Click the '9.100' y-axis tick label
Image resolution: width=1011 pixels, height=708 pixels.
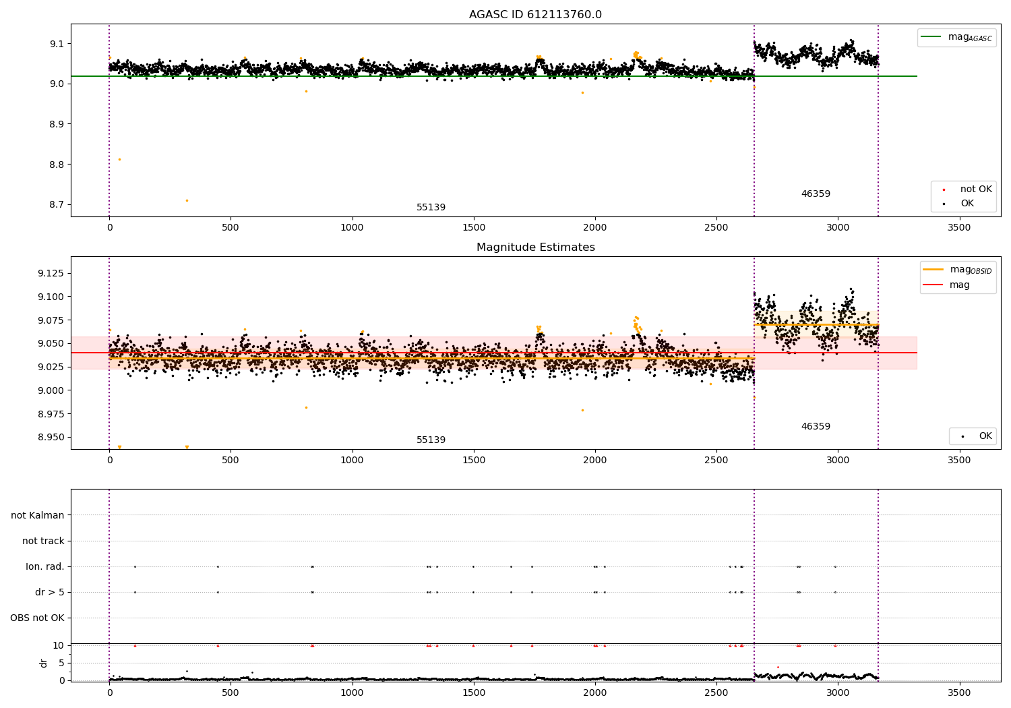(x=51, y=297)
